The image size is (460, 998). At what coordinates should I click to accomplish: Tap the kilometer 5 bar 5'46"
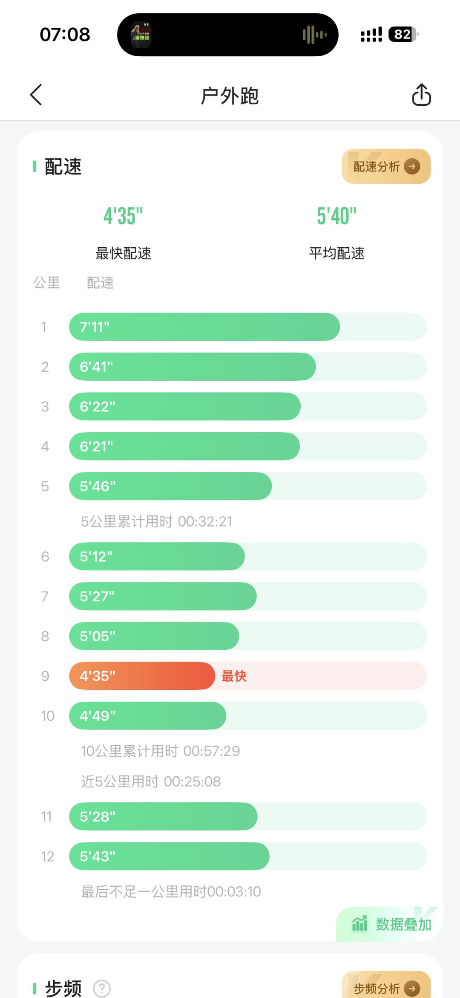click(x=170, y=486)
